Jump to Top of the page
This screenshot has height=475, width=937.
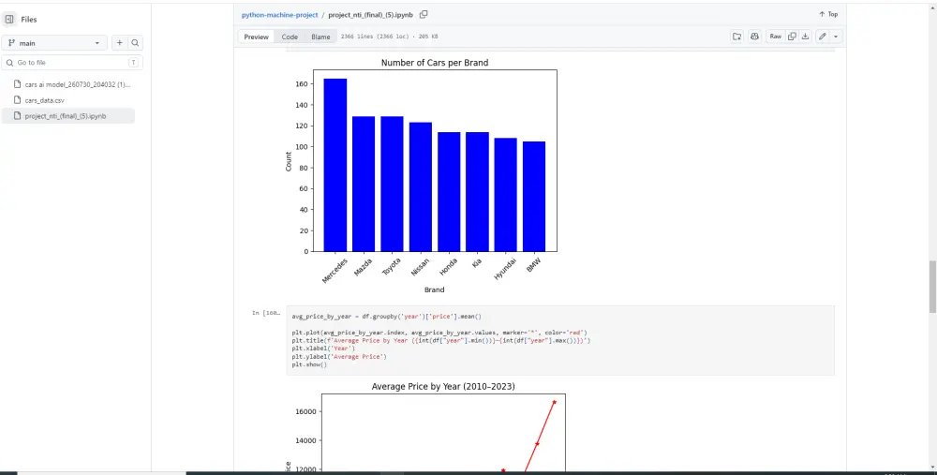tap(828, 14)
